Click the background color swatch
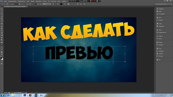The image size is (173, 97). click(x=2, y=59)
